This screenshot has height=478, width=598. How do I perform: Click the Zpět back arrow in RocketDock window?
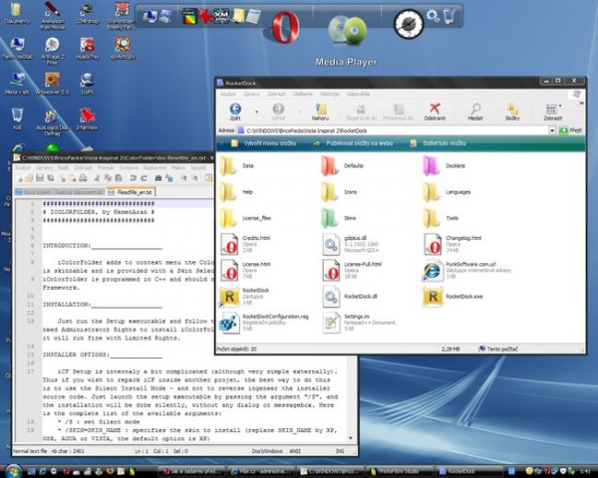pos(235,113)
